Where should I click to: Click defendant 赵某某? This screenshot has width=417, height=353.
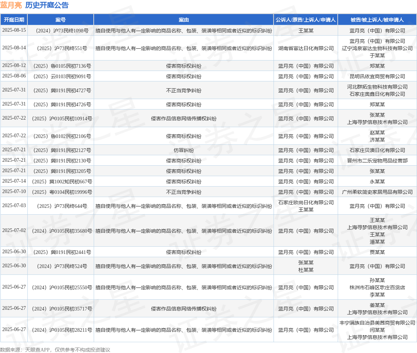coord(377,133)
